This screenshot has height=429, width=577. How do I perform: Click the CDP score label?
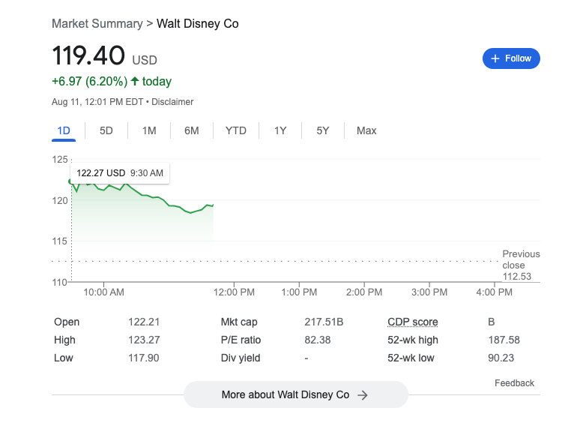[412, 322]
